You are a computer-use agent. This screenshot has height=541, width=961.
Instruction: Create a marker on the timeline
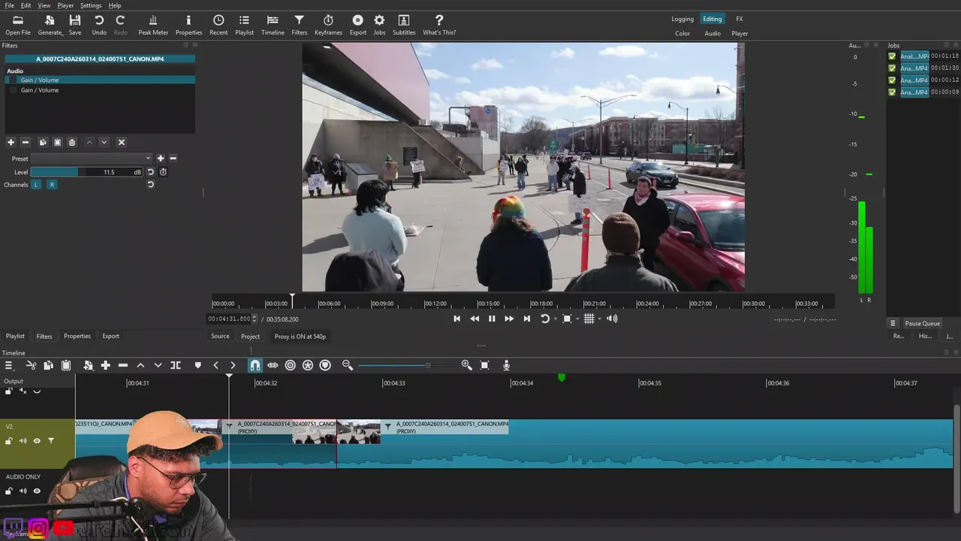(198, 365)
